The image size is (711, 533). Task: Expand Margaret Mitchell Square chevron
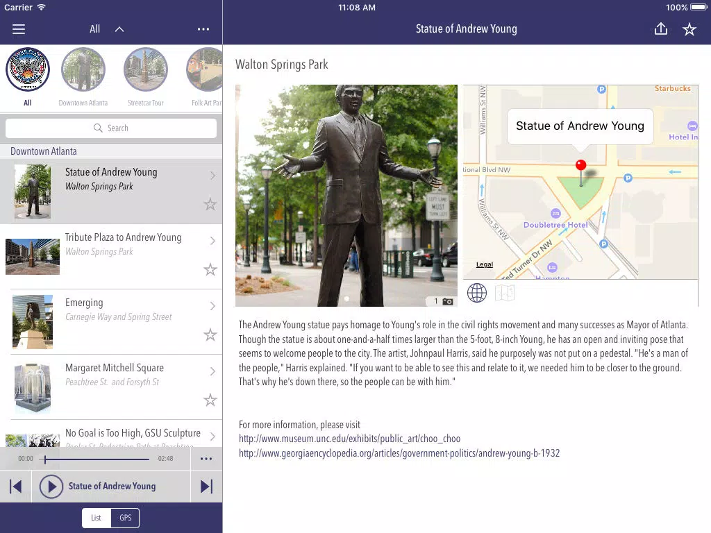pos(212,371)
